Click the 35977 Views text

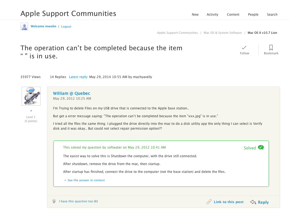pos(30,77)
